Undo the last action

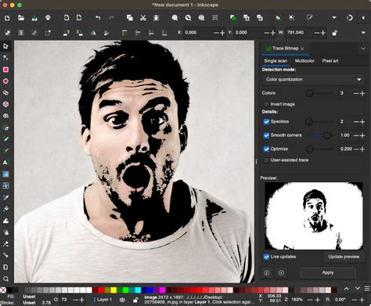point(98,18)
